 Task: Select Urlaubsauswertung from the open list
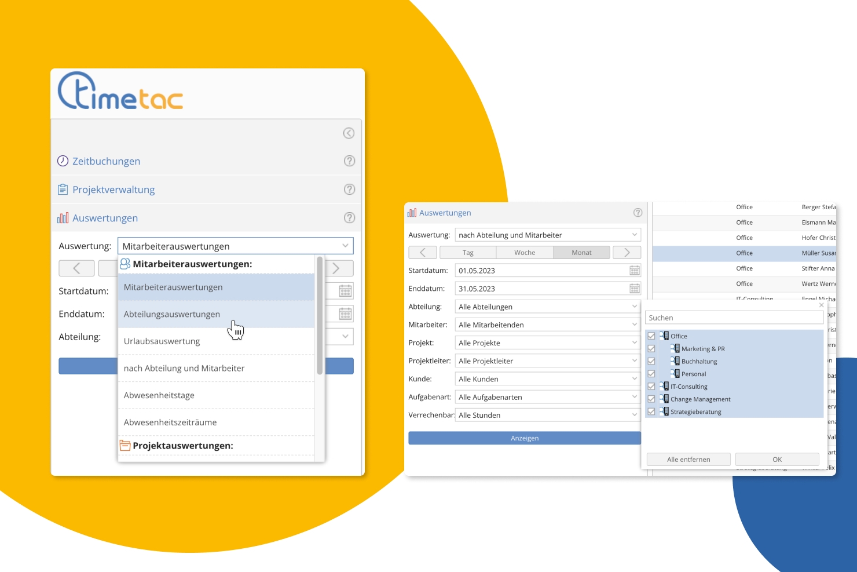click(x=216, y=341)
